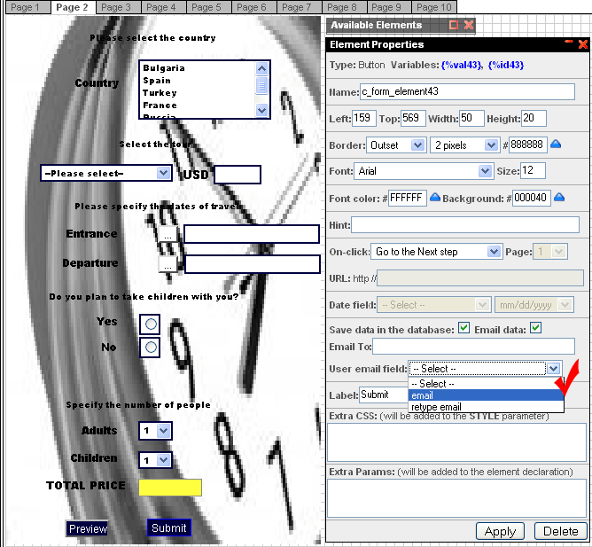
Task: Open the Entrance date picker button
Action: (168, 235)
